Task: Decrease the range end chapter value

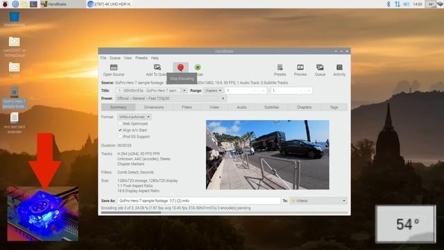Action: click(301, 90)
